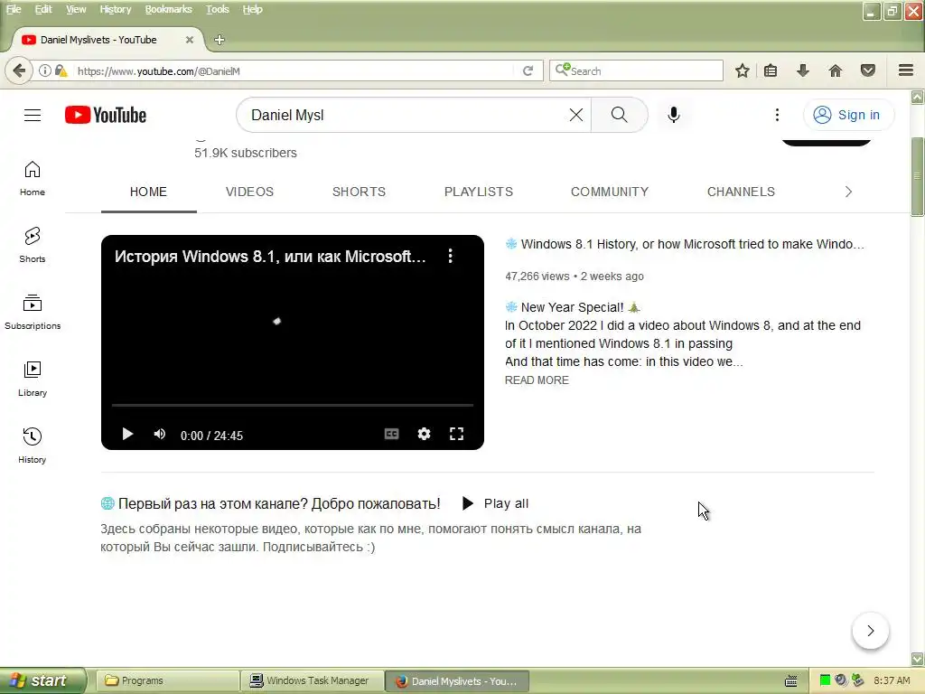This screenshot has height=694, width=925.
Task: Go to Firefox home page
Action: (836, 70)
